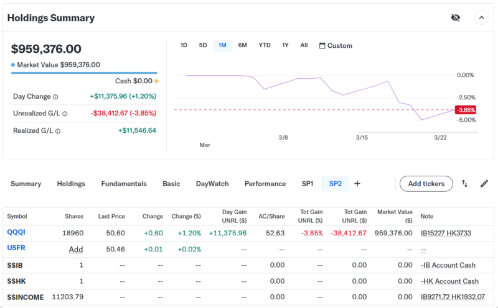Show Unrealized G/L info icon
This screenshot has width=498, height=308.
65,114
